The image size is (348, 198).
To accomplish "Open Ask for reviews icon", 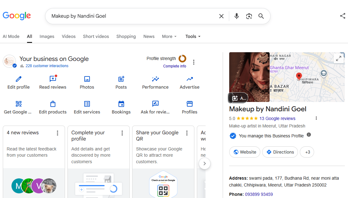I will pos(155,104).
